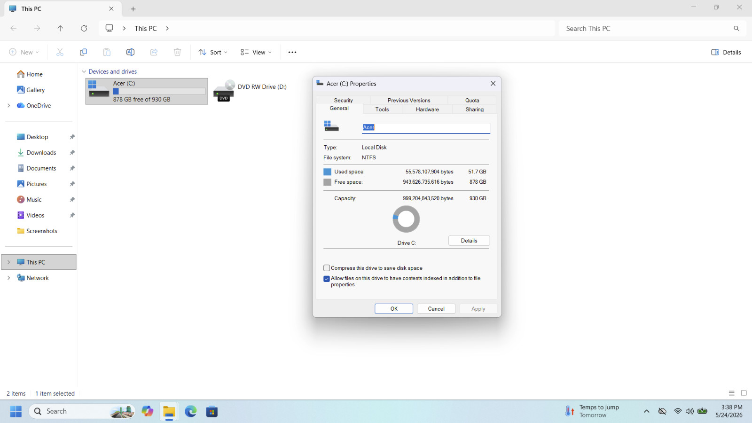Click the Share icon in toolbar
752x423 pixels.
(x=154, y=52)
